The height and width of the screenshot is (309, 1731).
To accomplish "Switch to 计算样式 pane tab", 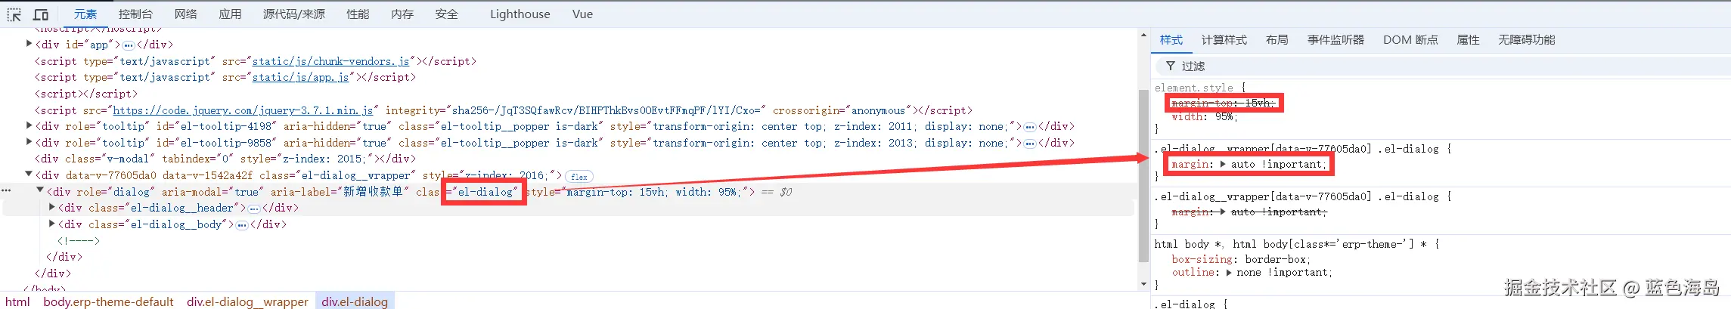I will coord(1224,40).
